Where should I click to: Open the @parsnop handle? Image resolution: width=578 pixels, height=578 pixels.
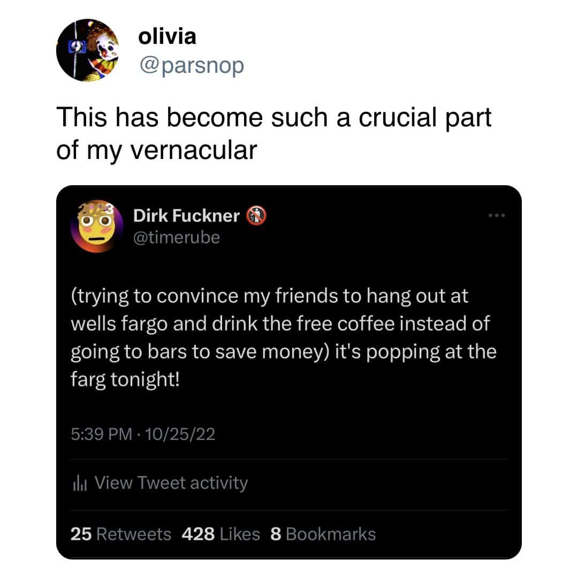[191, 65]
